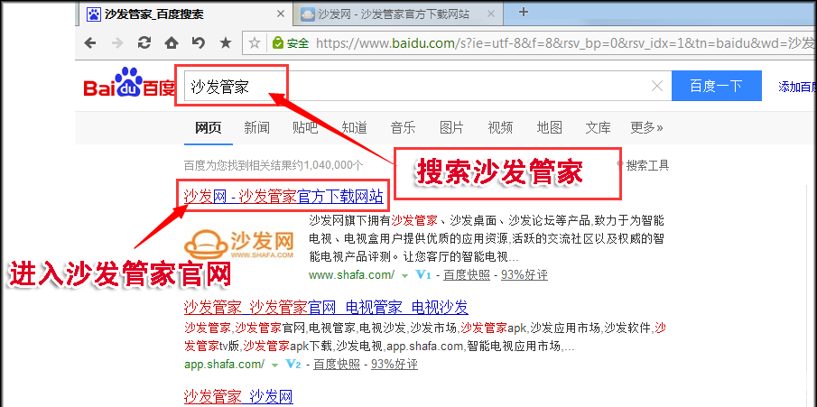
Task: Clear the search box with the X
Action: pos(657,86)
